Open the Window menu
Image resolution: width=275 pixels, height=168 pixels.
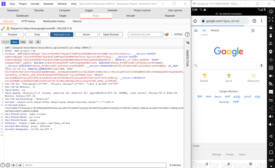tap(62, 4)
